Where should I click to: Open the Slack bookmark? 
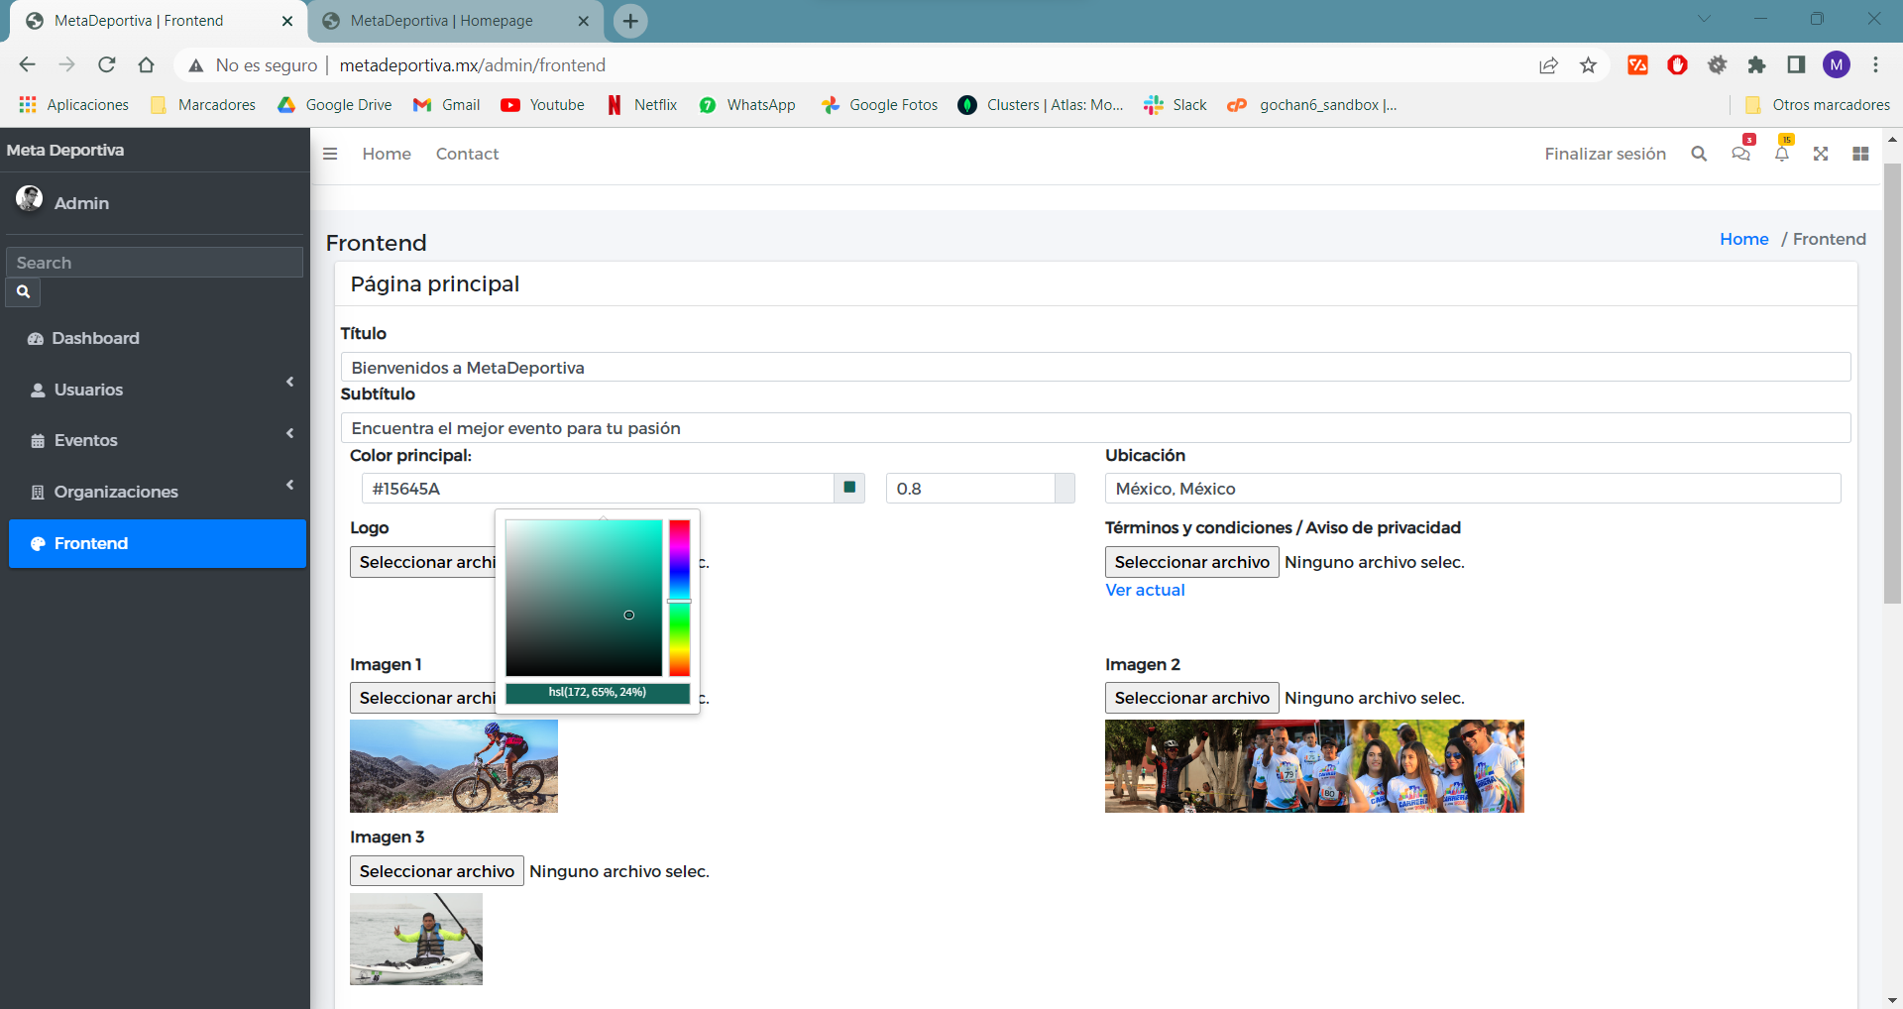click(x=1175, y=105)
